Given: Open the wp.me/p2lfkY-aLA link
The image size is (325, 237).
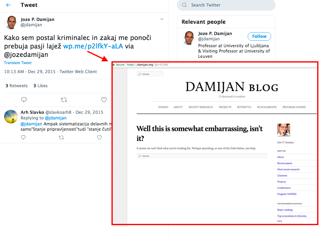Looking at the screenshot, I should point(93,46).
